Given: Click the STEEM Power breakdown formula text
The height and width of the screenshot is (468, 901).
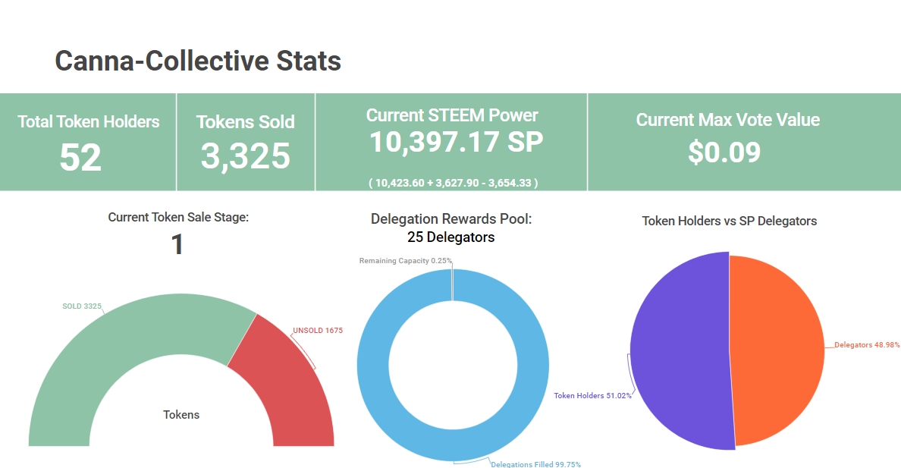Looking at the screenshot, I should click(x=453, y=183).
